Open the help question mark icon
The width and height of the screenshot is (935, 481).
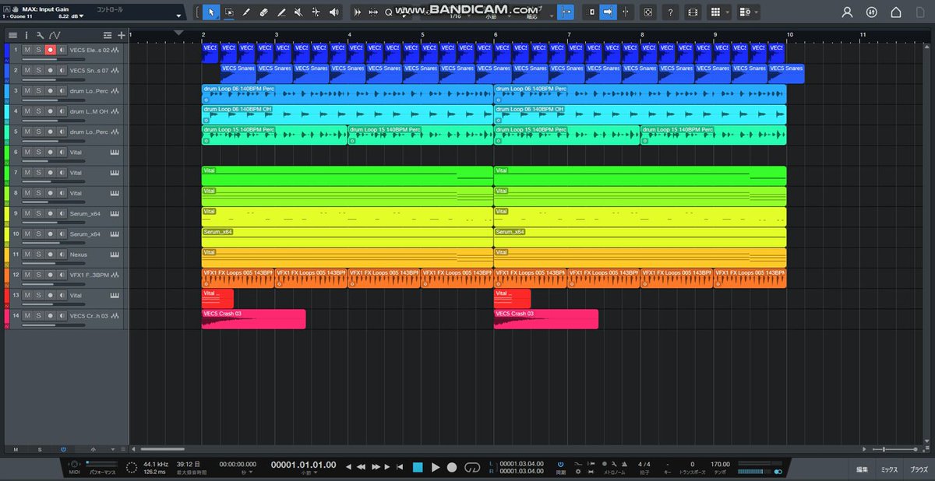click(x=670, y=12)
